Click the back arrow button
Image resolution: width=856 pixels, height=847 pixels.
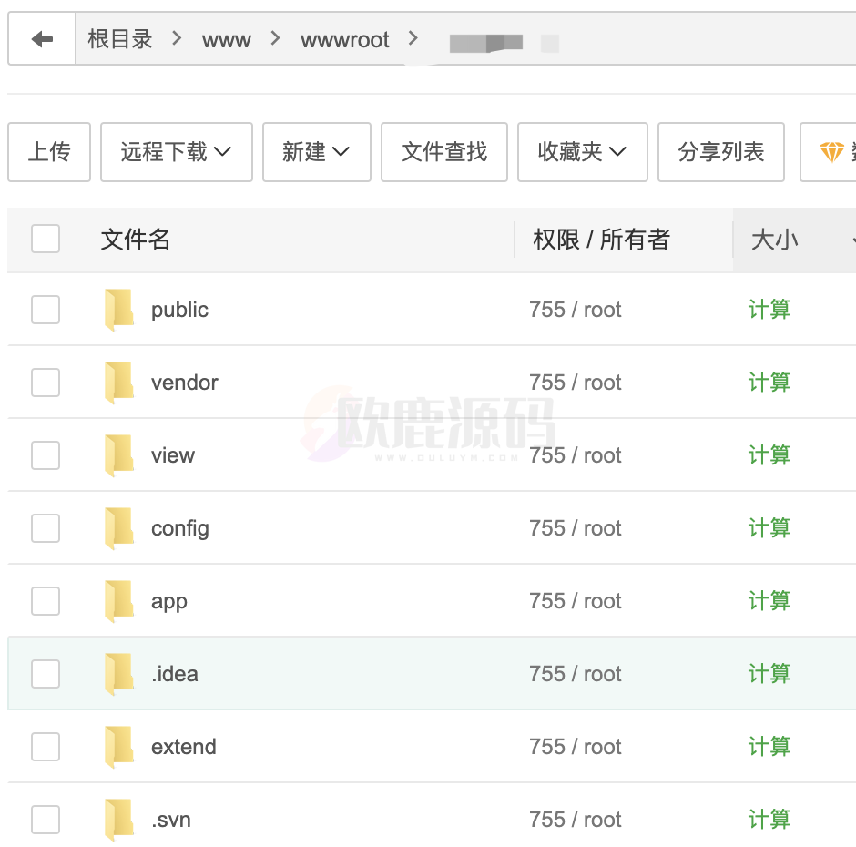[42, 39]
